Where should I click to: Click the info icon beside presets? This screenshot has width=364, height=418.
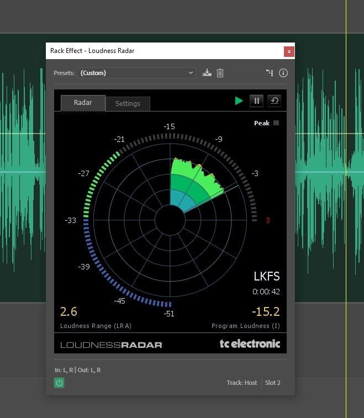click(283, 73)
